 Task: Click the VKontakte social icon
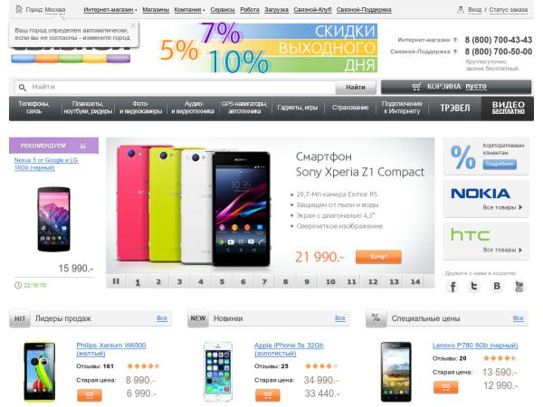(x=497, y=286)
